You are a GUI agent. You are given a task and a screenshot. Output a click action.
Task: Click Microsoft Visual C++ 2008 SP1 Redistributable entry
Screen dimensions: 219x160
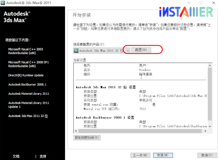tap(28, 64)
